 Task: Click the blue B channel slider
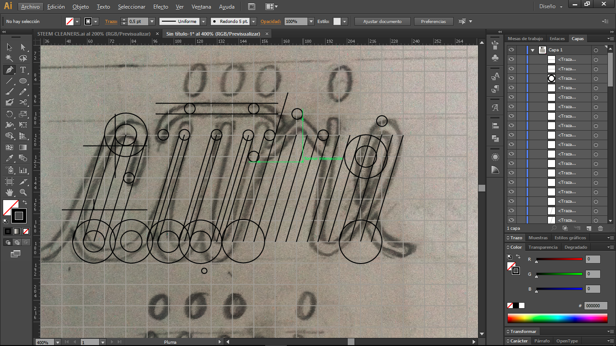coord(559,289)
